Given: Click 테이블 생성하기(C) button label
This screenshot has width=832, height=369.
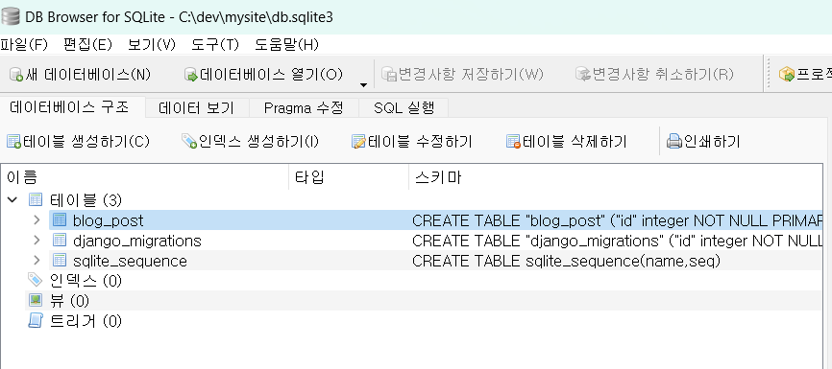Looking at the screenshot, I should (86, 141).
